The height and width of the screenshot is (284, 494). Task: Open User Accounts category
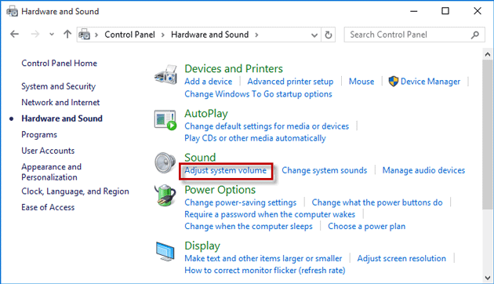48,151
